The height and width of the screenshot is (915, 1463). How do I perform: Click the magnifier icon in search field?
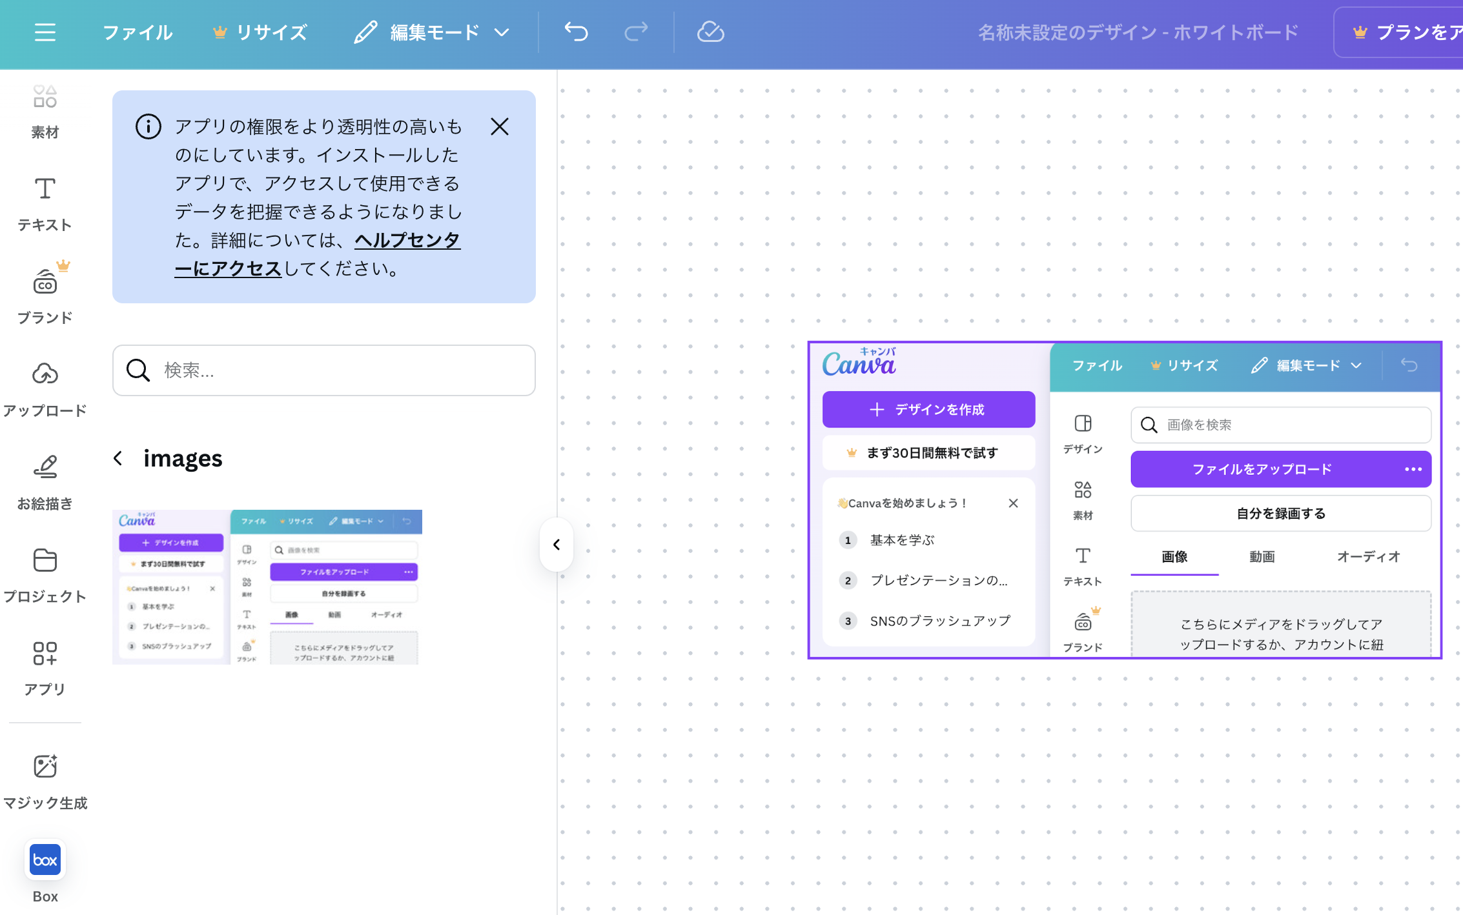point(138,370)
